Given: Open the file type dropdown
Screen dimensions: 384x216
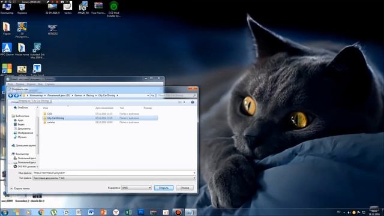Looking at the screenshot, I should (194, 178).
